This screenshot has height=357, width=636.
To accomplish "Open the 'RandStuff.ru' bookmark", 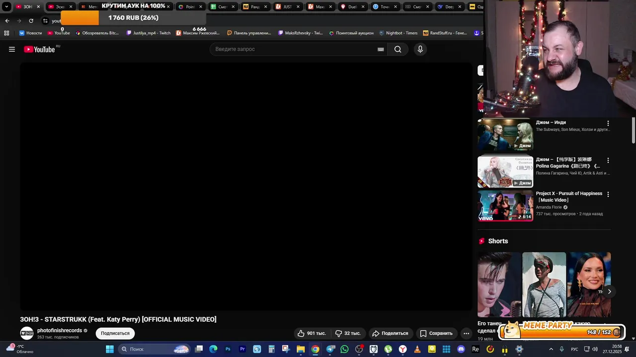I will [x=445, y=33].
